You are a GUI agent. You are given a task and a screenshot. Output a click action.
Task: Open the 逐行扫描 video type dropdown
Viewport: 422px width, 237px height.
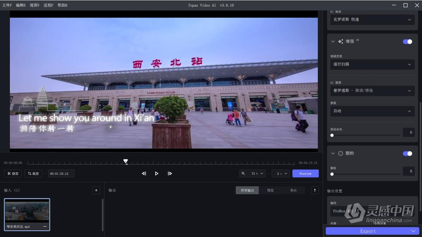(x=372, y=64)
